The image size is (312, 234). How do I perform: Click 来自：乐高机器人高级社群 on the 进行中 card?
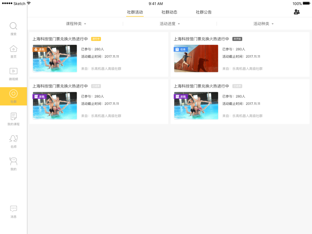click(101, 69)
